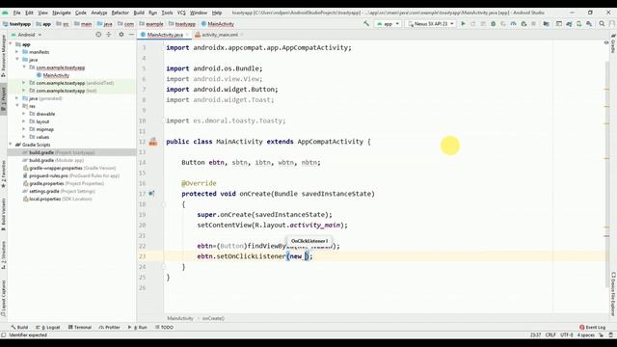
Task: Open the TODO tool window
Action: (x=164, y=328)
